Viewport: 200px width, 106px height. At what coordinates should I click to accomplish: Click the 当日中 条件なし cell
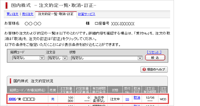coord(99,99)
